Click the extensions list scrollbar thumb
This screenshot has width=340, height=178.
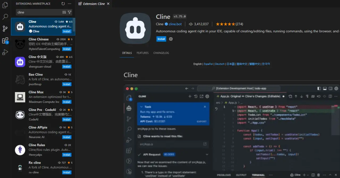tap(74, 25)
